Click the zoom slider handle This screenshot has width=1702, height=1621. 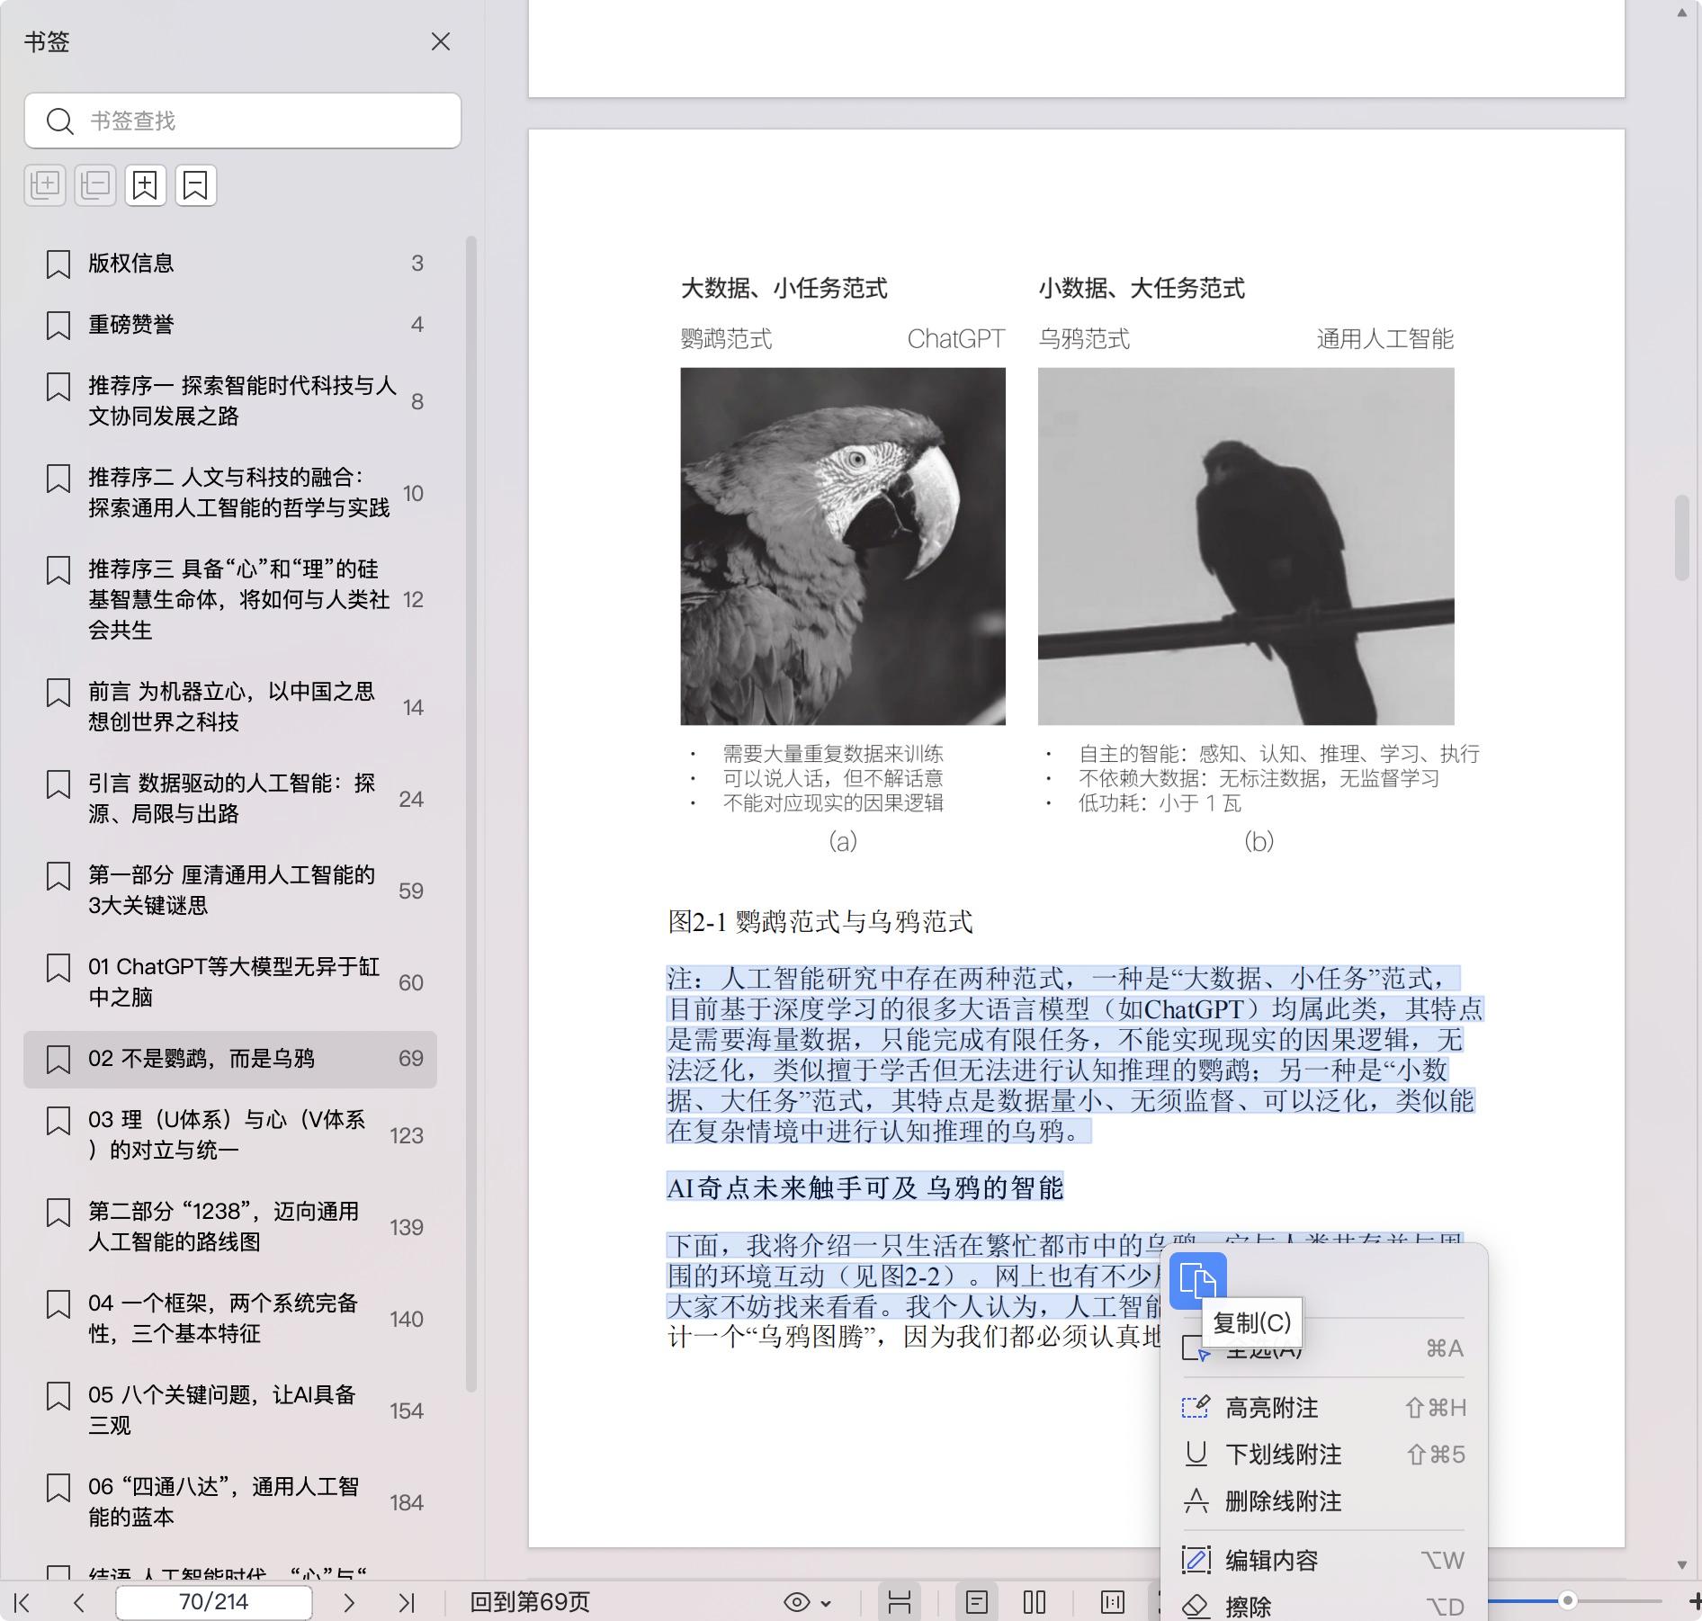1567,1600
